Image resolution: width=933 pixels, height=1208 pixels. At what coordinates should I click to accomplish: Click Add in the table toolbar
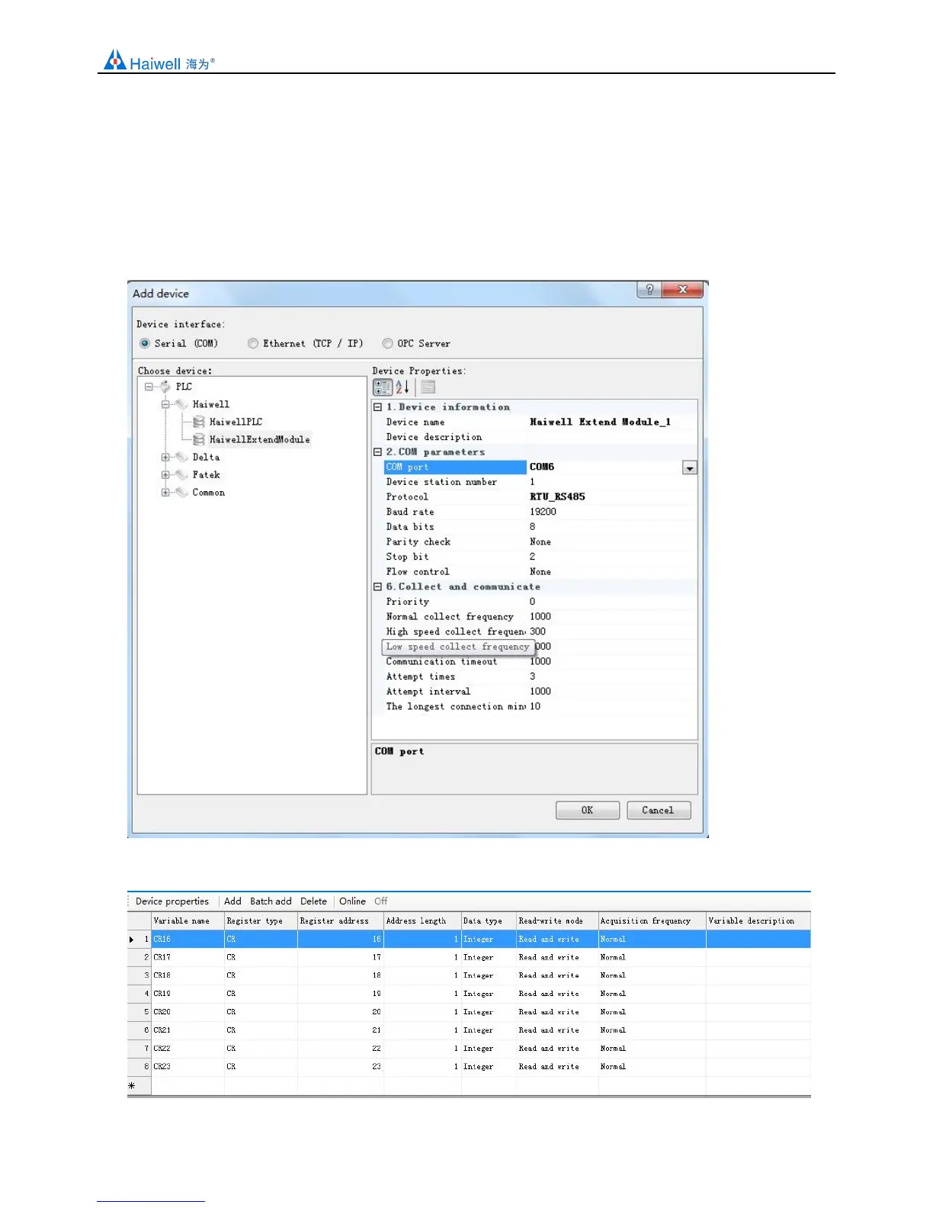(x=232, y=901)
